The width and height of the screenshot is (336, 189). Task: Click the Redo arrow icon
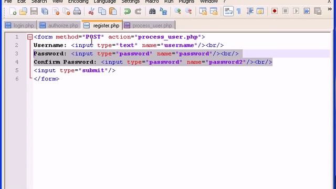(138, 11)
